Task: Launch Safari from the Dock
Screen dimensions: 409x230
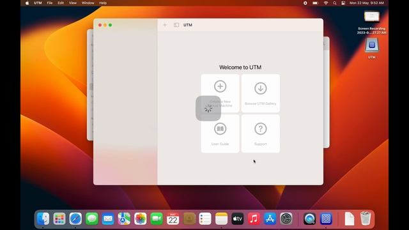Action: [x=75, y=218]
